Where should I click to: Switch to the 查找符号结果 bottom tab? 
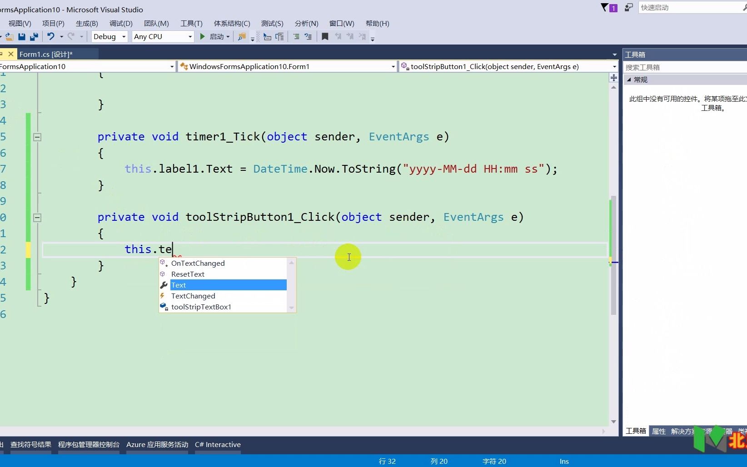31,444
